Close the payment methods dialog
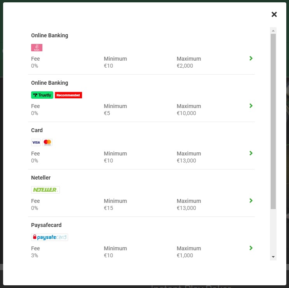The width and height of the screenshot is (289, 288). tap(274, 14)
